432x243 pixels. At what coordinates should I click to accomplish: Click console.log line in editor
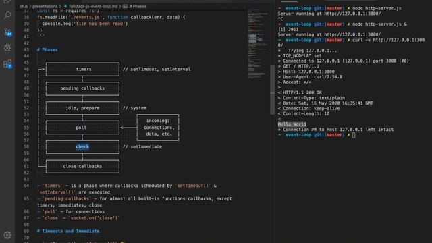[x=85, y=24]
